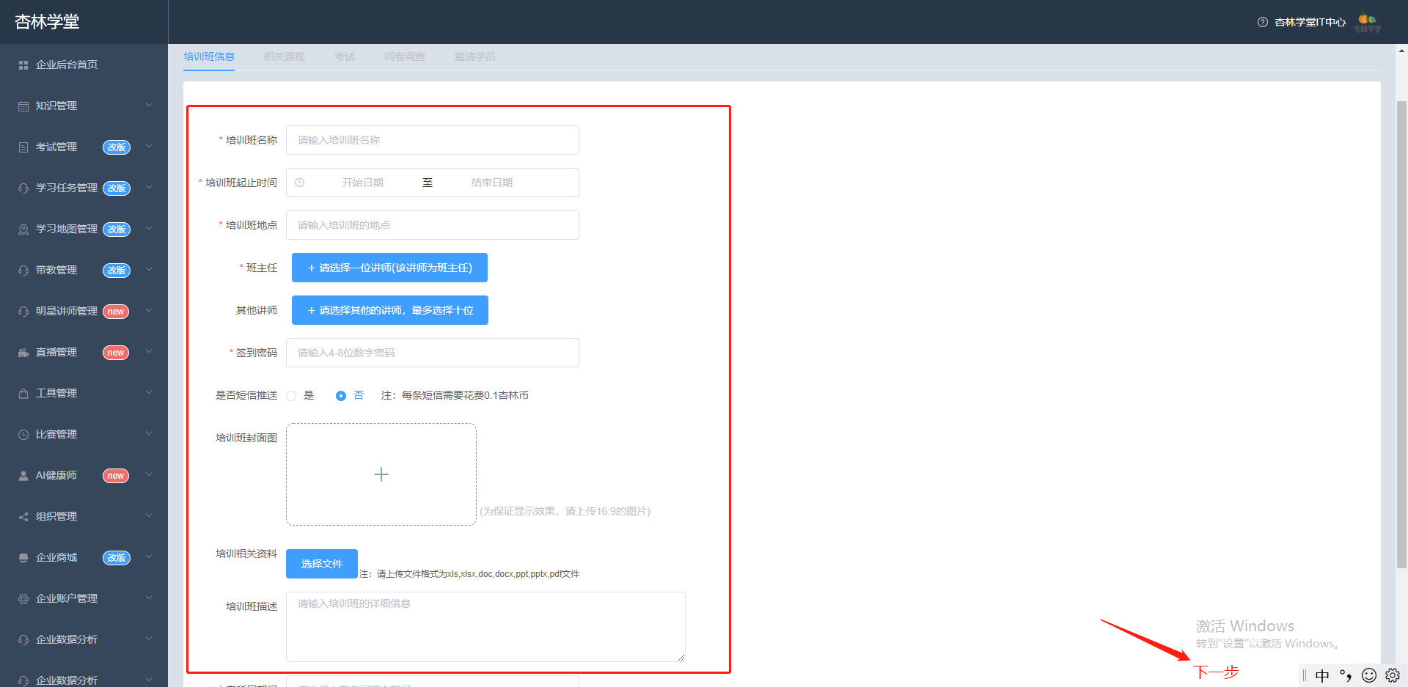1408x687 pixels.
Task: Expand the 工具管理 menu chevron
Action: point(149,393)
